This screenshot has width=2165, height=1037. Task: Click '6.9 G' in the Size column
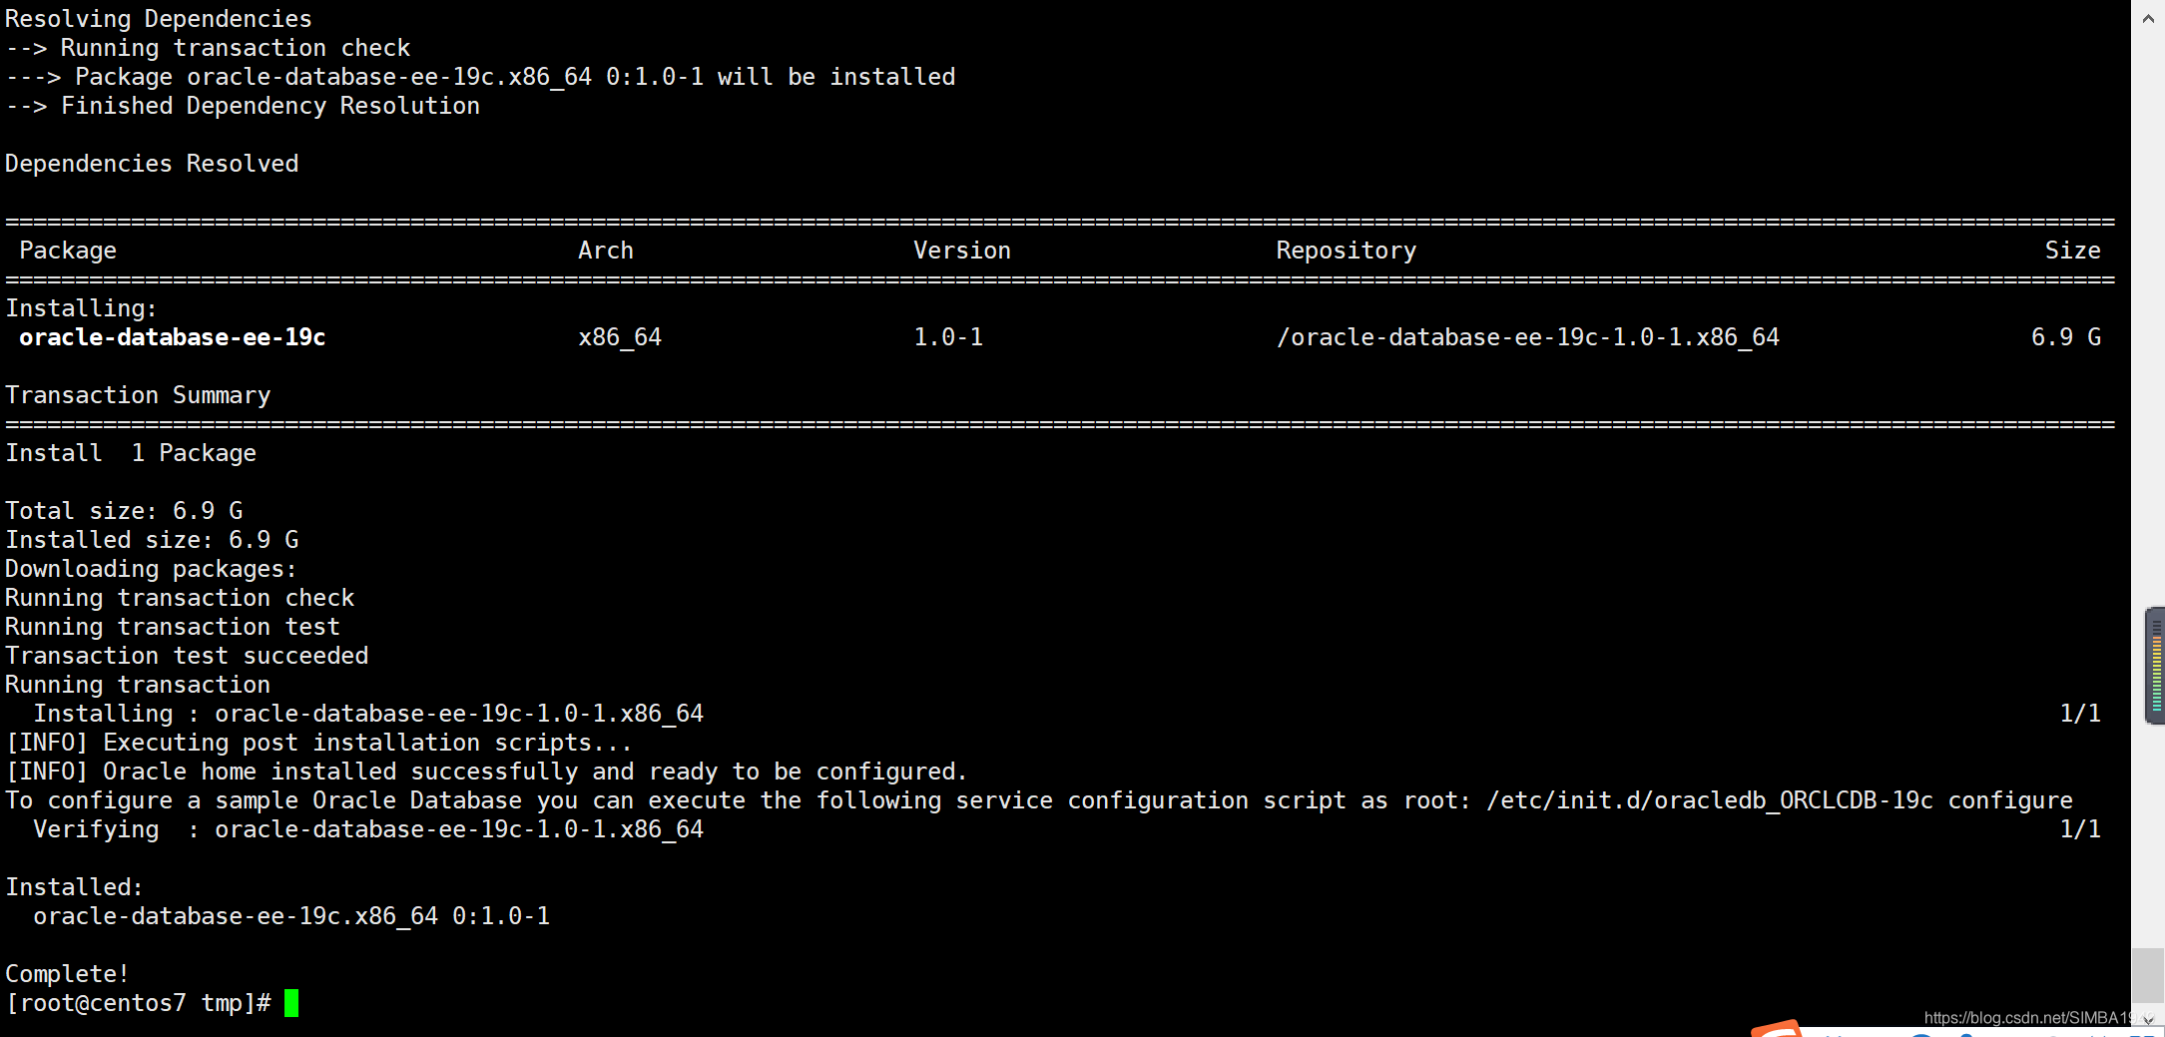coord(2066,337)
